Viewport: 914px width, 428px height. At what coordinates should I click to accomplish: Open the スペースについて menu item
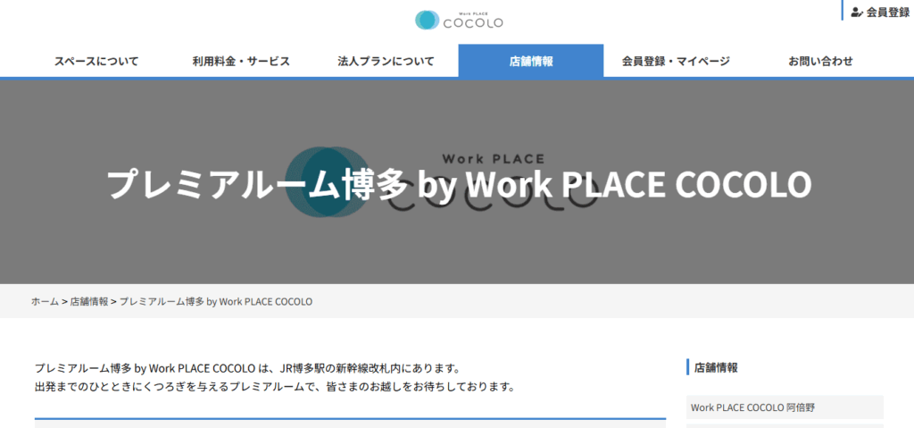click(x=96, y=62)
